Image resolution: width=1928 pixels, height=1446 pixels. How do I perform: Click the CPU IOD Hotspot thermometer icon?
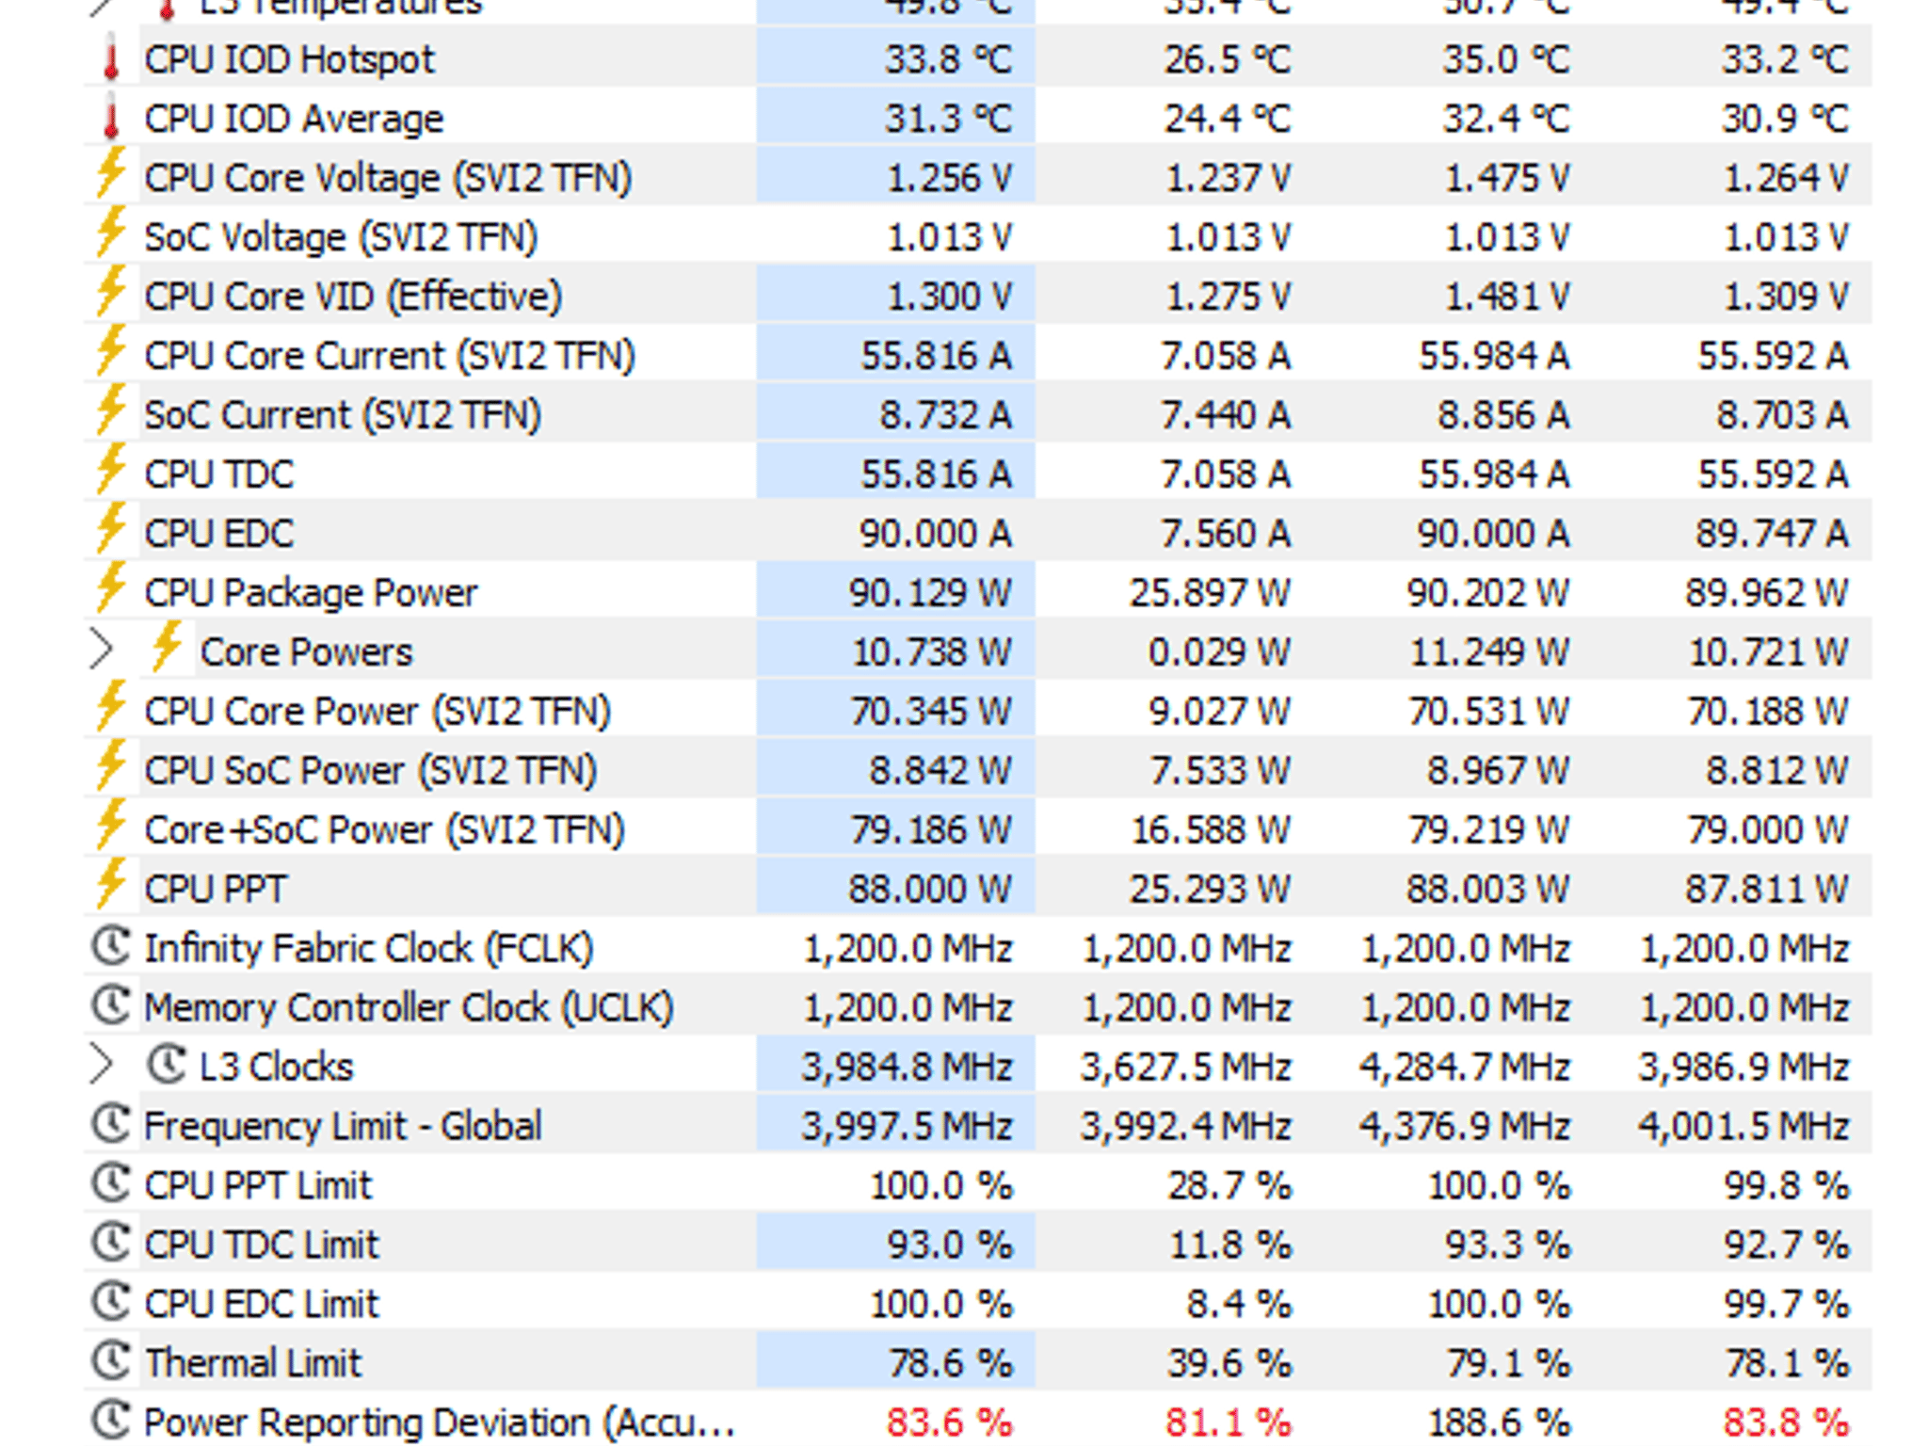click(x=111, y=59)
